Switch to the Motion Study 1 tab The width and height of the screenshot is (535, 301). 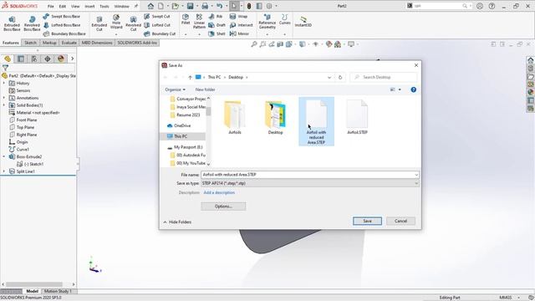(x=58, y=291)
